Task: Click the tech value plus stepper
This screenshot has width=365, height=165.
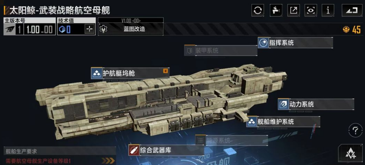Action: click(x=89, y=29)
